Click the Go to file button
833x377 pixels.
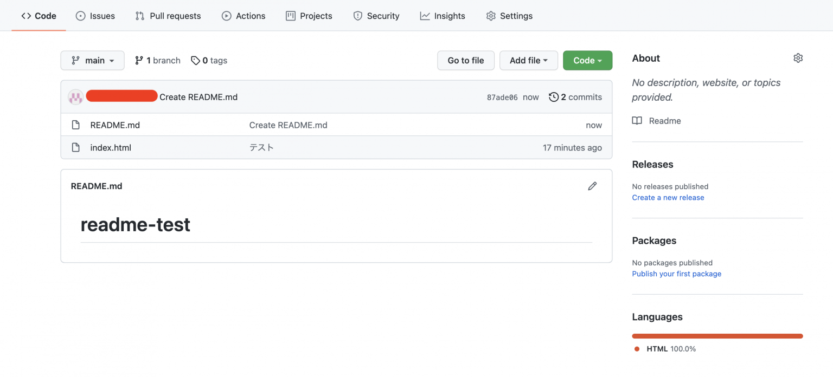point(466,61)
